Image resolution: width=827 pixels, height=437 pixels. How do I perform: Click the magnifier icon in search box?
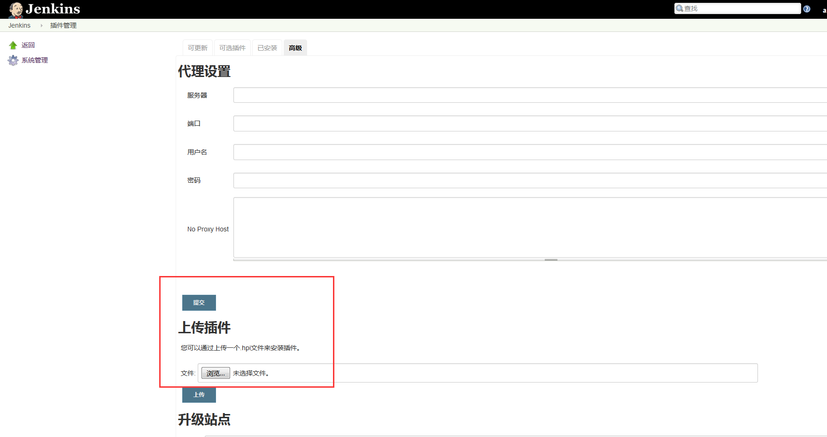pos(680,8)
